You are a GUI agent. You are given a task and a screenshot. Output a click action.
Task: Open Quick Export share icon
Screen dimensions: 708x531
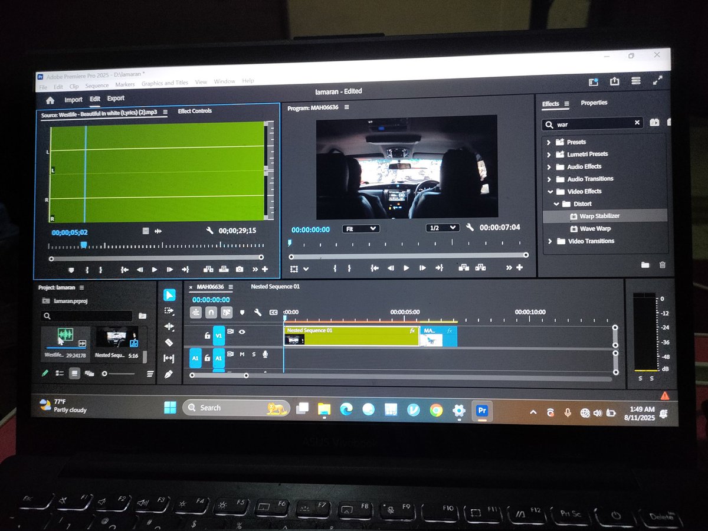pos(615,81)
